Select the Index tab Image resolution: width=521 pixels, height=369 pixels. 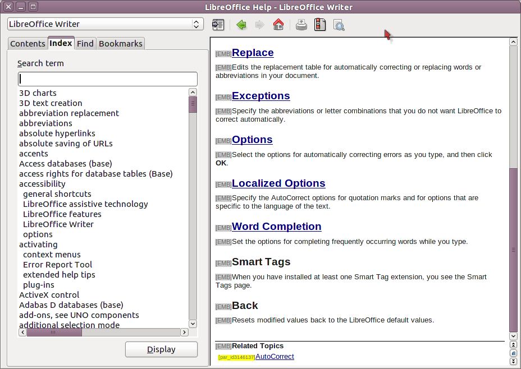point(61,43)
